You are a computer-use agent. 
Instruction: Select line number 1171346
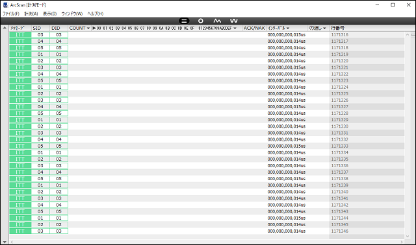point(339,231)
